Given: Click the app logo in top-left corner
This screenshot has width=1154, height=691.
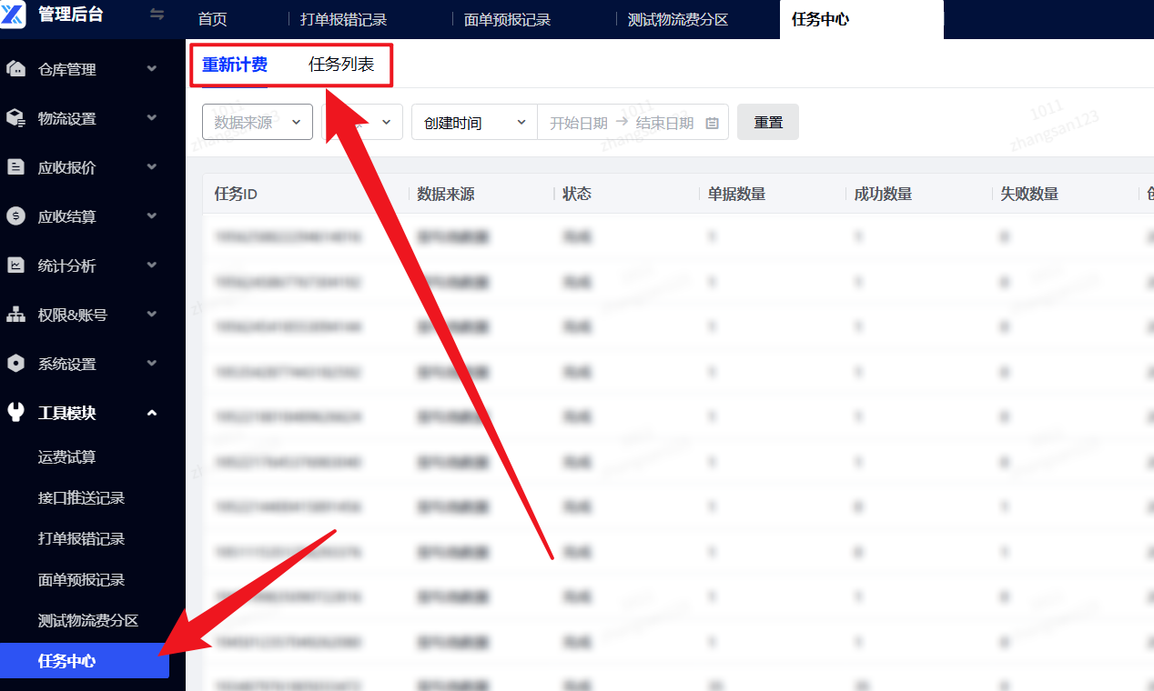Looking at the screenshot, I should pos(13,15).
